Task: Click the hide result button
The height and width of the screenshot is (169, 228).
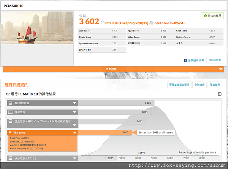Action: pos(215,85)
